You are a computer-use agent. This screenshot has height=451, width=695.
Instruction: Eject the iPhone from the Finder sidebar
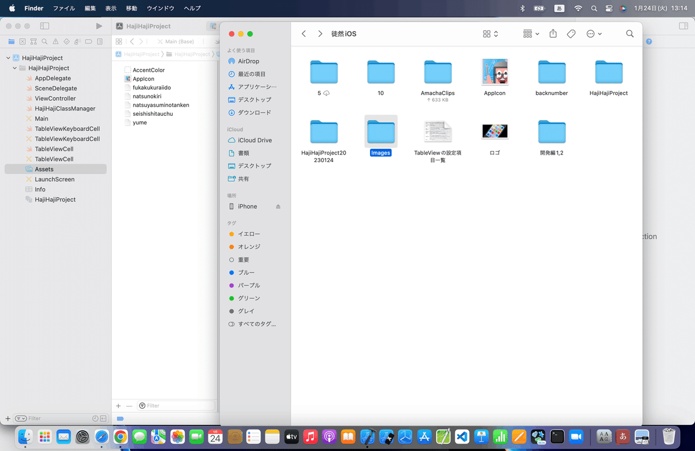(x=277, y=207)
